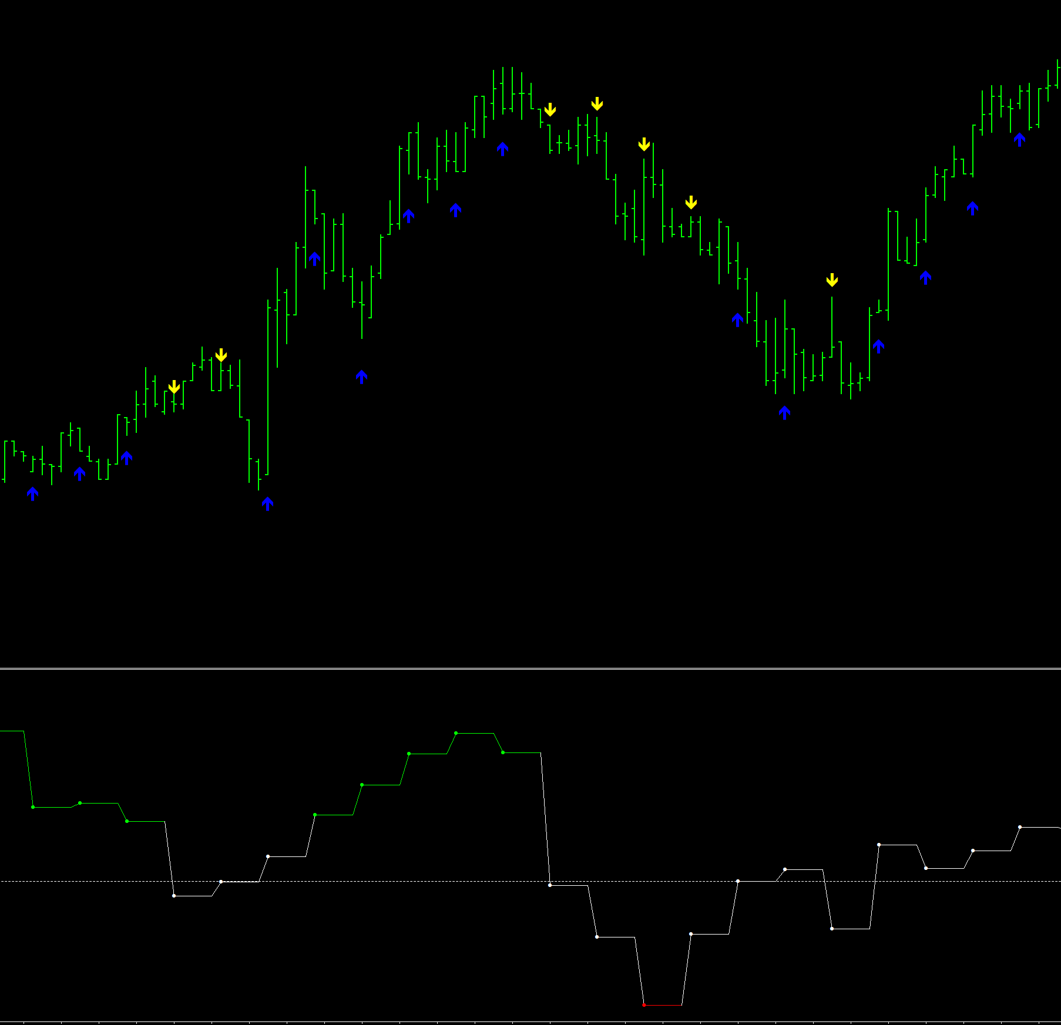The height and width of the screenshot is (1025, 1061).
Task: Select the leftmost yellow down arrow
Action: [174, 387]
